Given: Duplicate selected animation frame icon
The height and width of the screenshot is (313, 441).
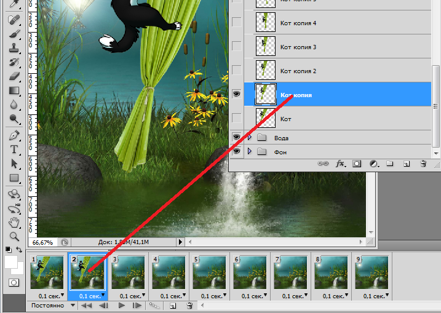Looking at the screenshot, I should [173, 306].
